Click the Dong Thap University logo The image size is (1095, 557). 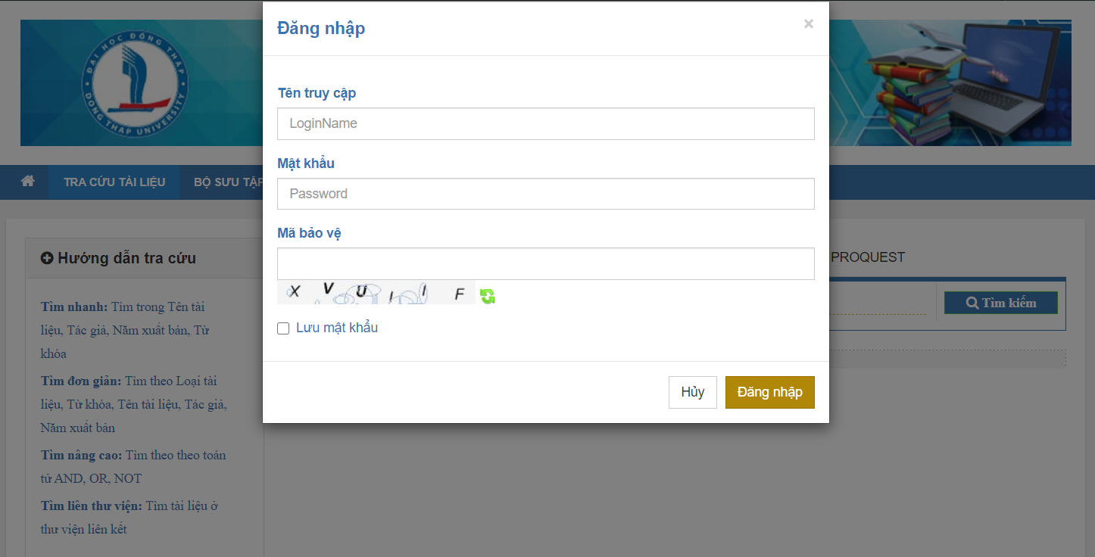pyautogui.click(x=135, y=83)
